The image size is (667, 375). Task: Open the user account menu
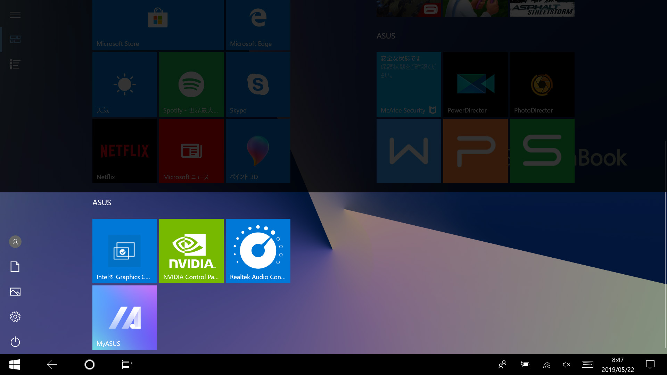[x=15, y=242]
